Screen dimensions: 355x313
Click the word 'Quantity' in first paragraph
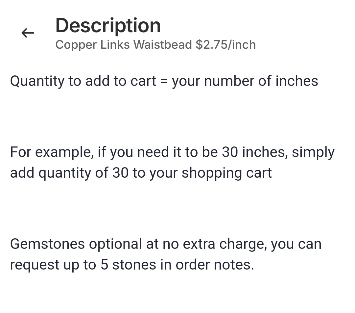click(37, 81)
